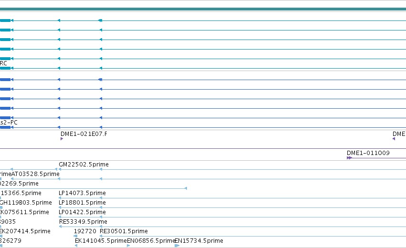Click the LP01422.5prime EST label
This screenshot has height=248, width=406.
(82, 212)
